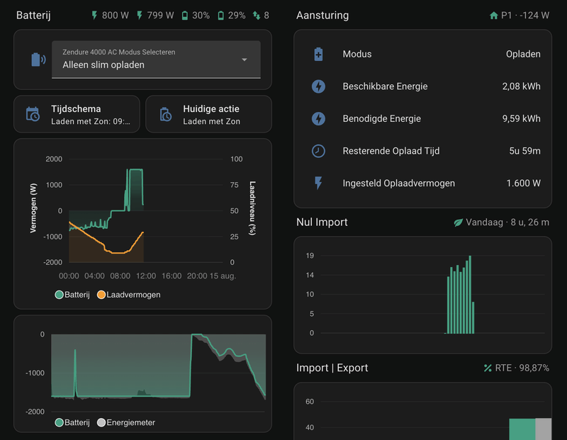Open the Resterende Oplaad Tijd row
The image size is (567, 440).
[422, 151]
